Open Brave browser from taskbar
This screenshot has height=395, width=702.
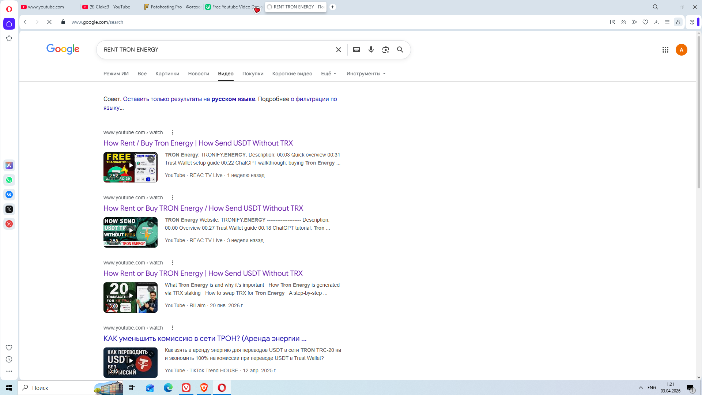pos(204,388)
